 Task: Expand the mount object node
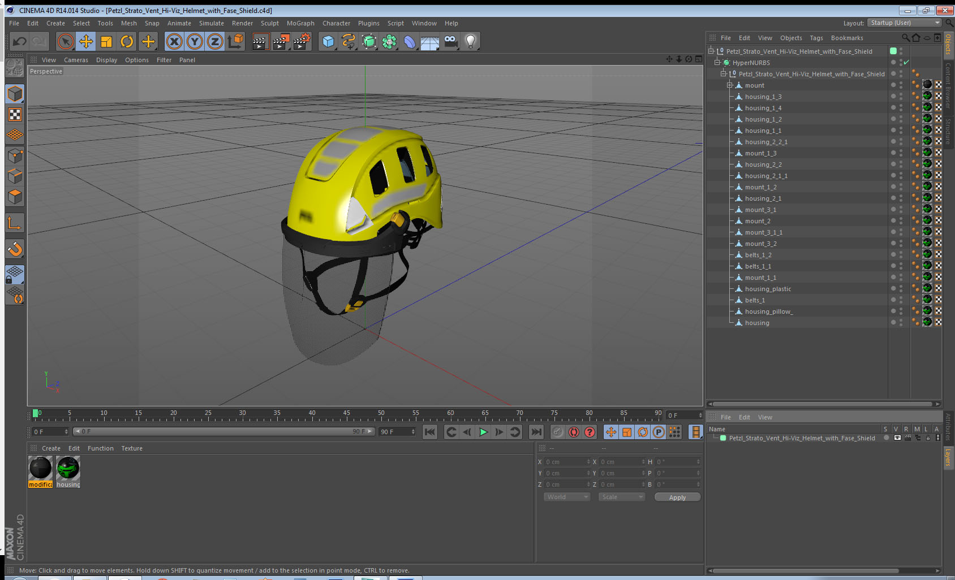730,85
